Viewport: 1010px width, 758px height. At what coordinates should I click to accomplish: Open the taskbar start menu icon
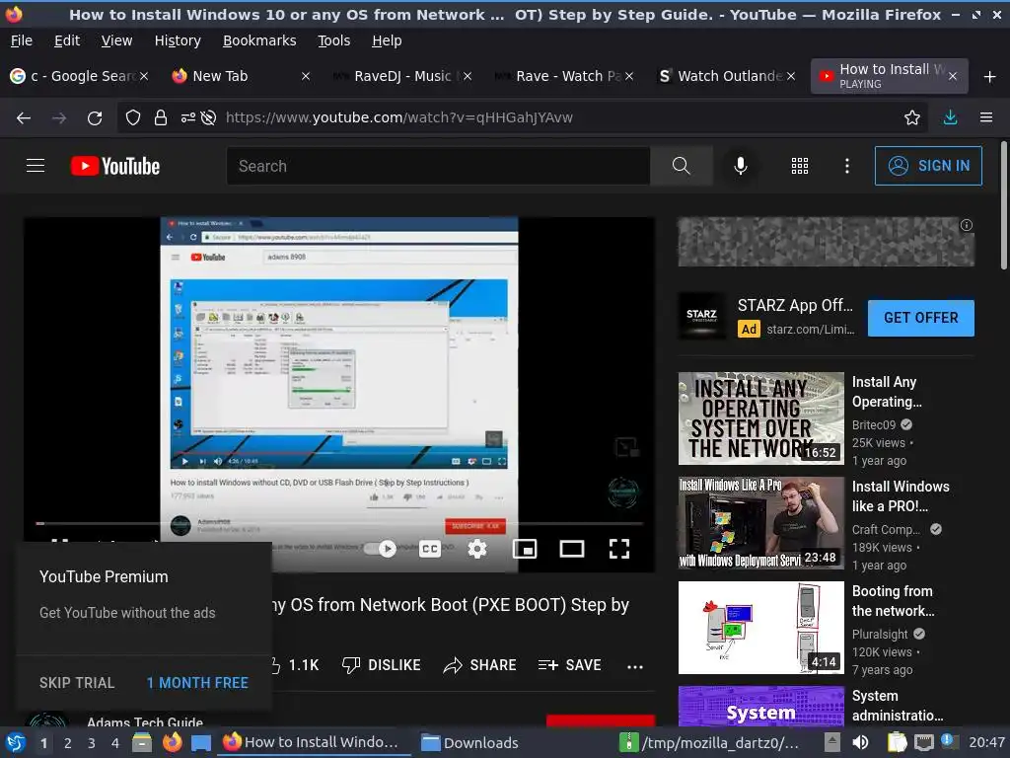(x=16, y=742)
